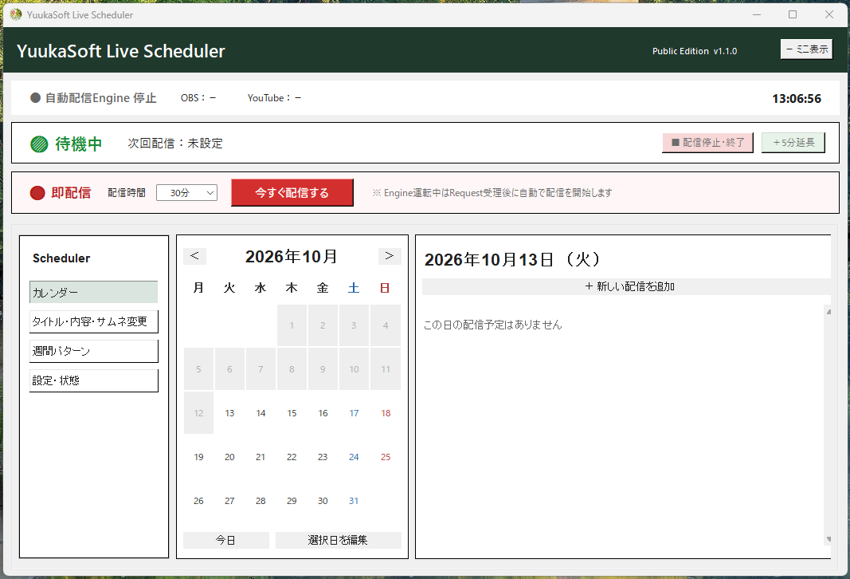Select October 26 in calendar
This screenshot has width=850, height=579.
[199, 501]
